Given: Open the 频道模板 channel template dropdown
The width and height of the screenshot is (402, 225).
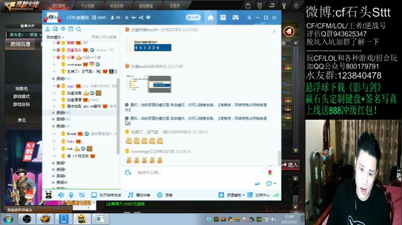Looking at the screenshot, I should (232, 195).
